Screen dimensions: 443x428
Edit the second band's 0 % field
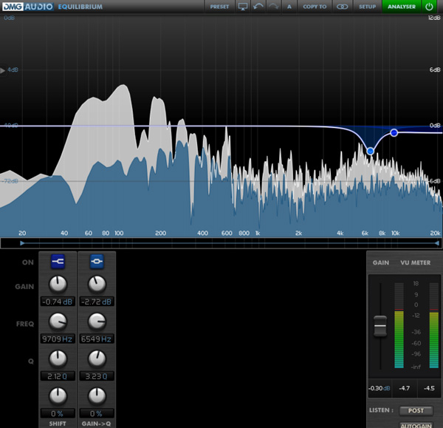pos(97,413)
